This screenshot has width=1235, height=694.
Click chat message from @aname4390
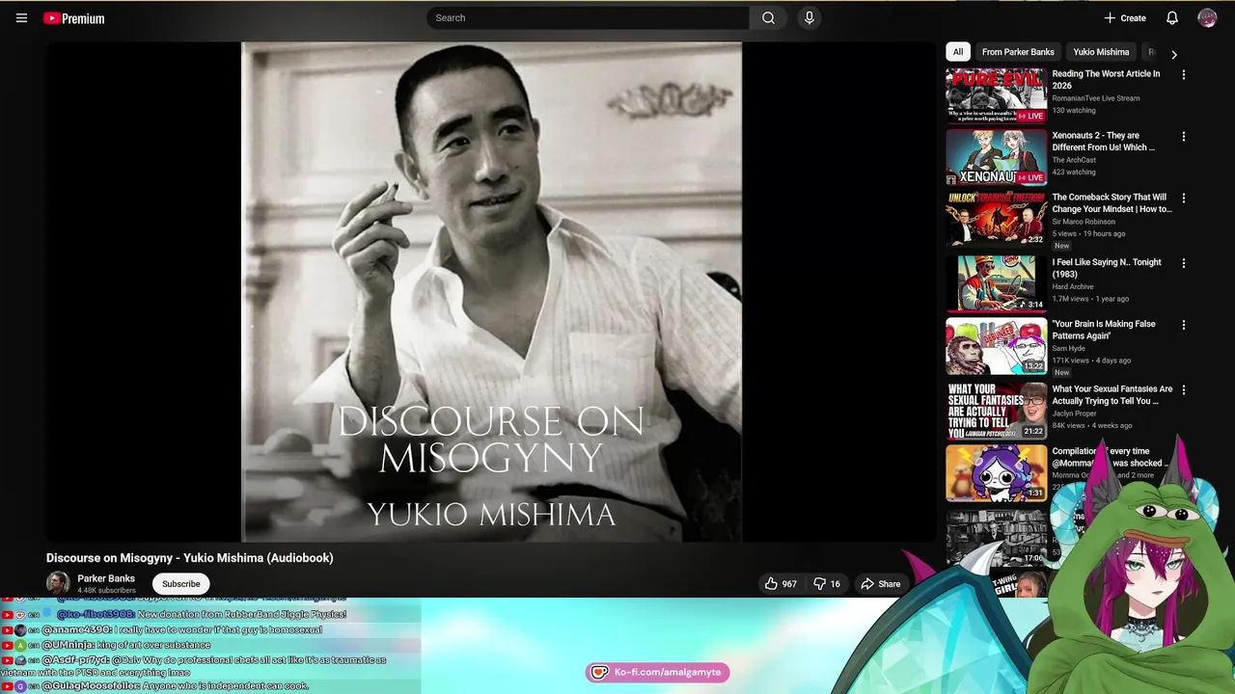[x=181, y=629]
